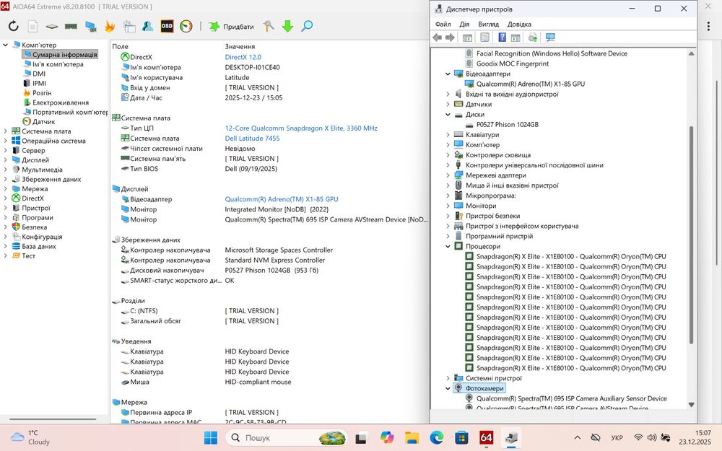Viewport: 722px width, 451px height.
Task: Click the Device Manager vertical scrollbar thumb
Action: [x=691, y=235]
